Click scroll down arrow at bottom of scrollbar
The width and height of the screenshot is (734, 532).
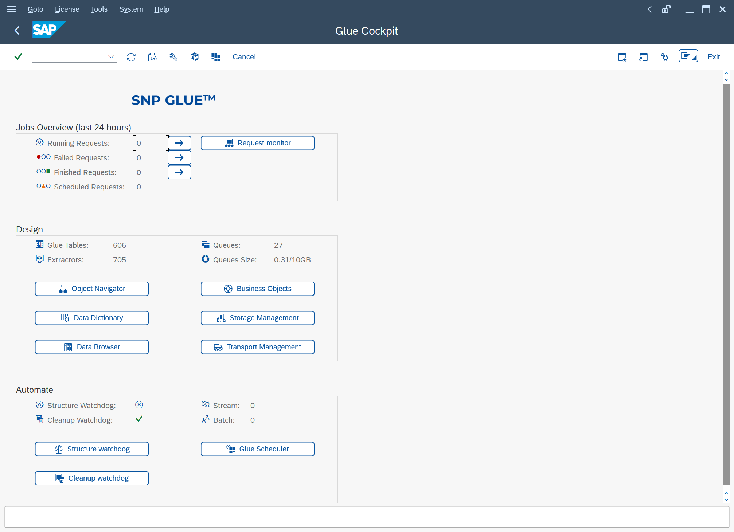(726, 500)
